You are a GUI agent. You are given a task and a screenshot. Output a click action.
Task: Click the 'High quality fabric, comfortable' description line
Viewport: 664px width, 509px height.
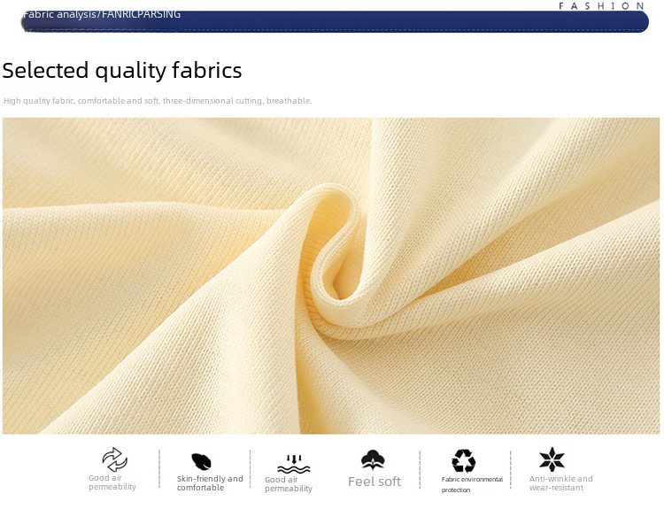coord(158,101)
